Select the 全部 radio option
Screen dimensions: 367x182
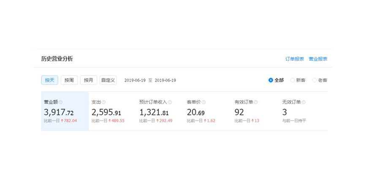click(276, 80)
